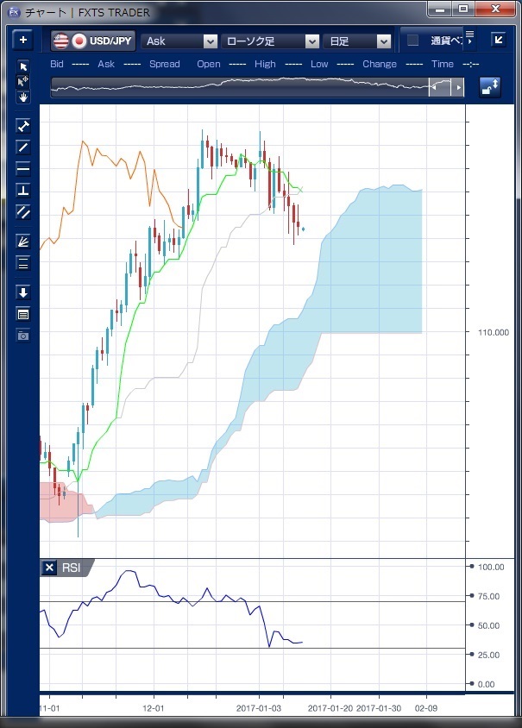Image resolution: width=522 pixels, height=728 pixels.
Task: Click the download arrow icon
Action: click(x=23, y=292)
